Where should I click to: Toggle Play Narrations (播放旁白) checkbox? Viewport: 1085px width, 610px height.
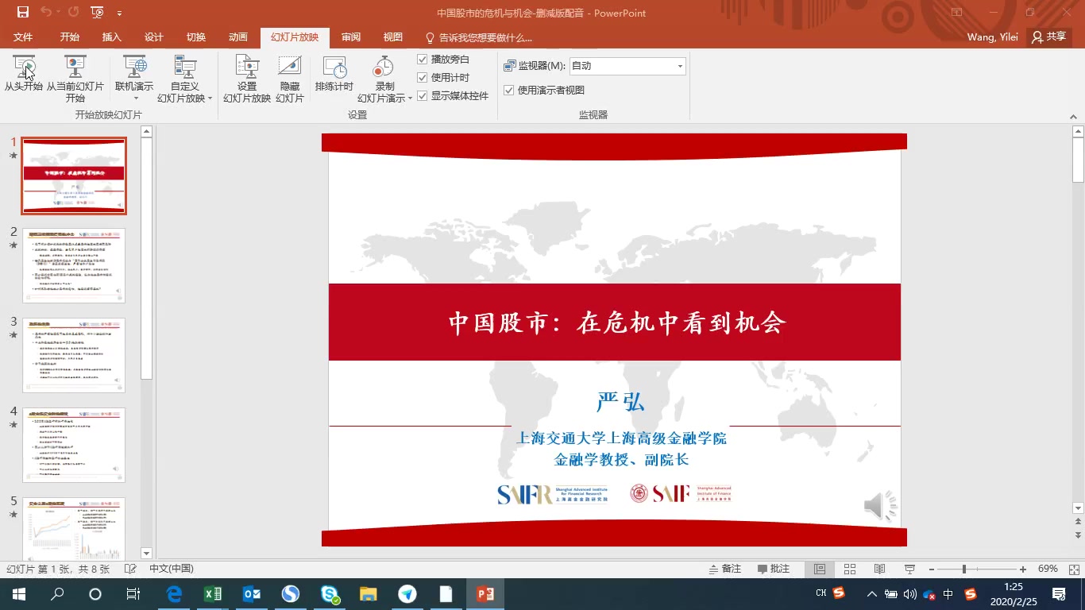pyautogui.click(x=442, y=60)
